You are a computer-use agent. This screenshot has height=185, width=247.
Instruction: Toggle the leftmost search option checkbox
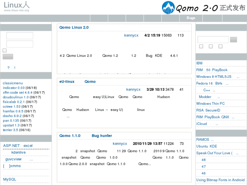(x=201, y=46)
